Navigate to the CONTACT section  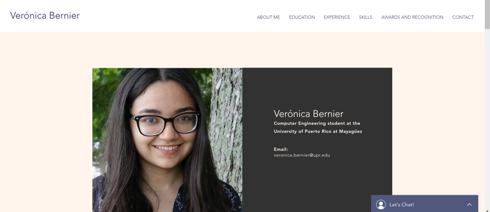[463, 17]
